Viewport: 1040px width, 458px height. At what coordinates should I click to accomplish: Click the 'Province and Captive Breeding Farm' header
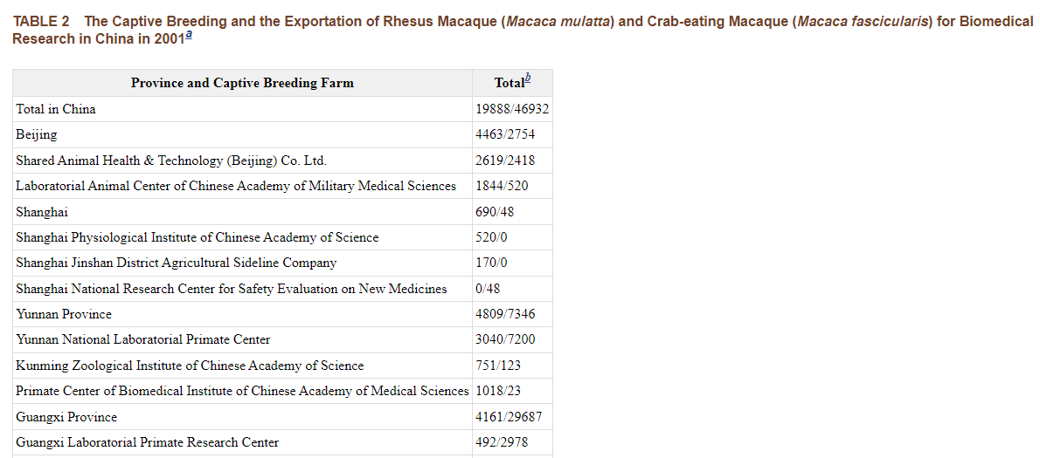tap(242, 83)
